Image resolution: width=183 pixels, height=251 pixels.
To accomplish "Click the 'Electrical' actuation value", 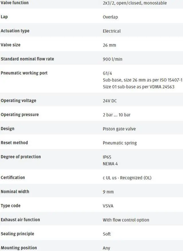I will point(112,31).
